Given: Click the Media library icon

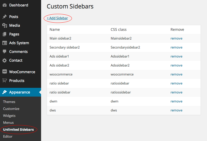Looking at the screenshot, I should pos(5,25).
